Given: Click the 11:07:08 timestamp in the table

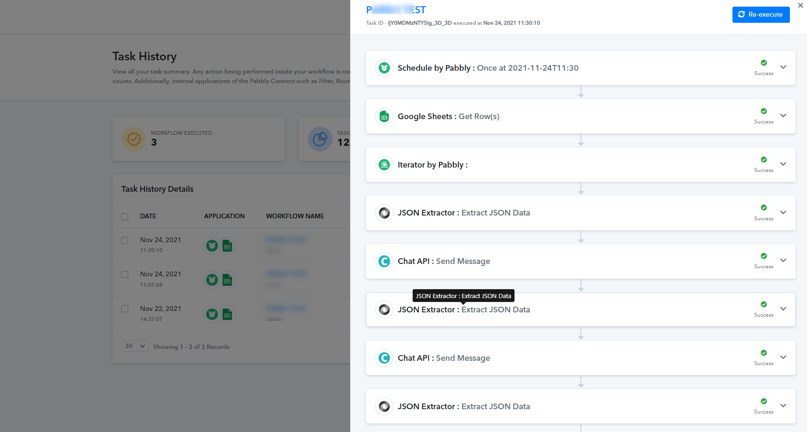Looking at the screenshot, I should (x=151, y=285).
